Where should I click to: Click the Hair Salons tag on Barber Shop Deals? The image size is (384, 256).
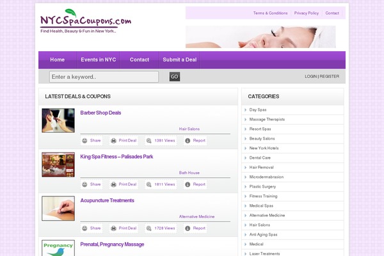tap(189, 129)
